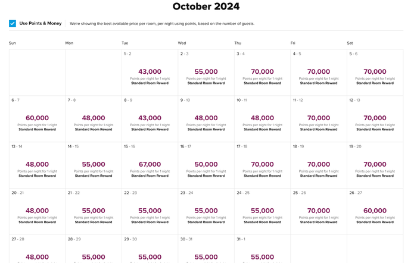Pick the October 3 - 4 date cell
This screenshot has height=263, width=417.
(263, 73)
